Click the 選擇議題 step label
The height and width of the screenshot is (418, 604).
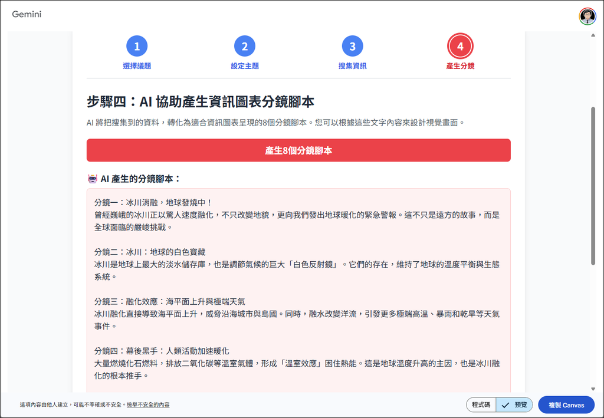pos(137,66)
